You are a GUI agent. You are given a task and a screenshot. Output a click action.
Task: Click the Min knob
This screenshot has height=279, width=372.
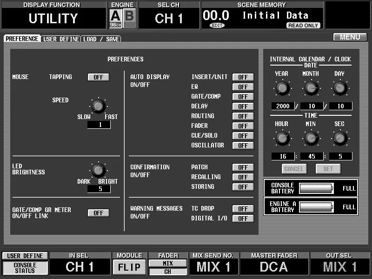click(x=311, y=139)
